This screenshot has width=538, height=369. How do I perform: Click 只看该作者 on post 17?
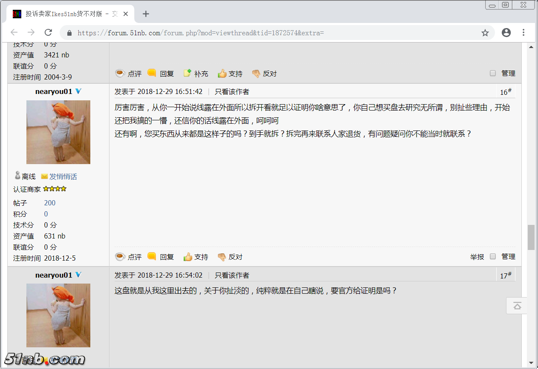232,275
